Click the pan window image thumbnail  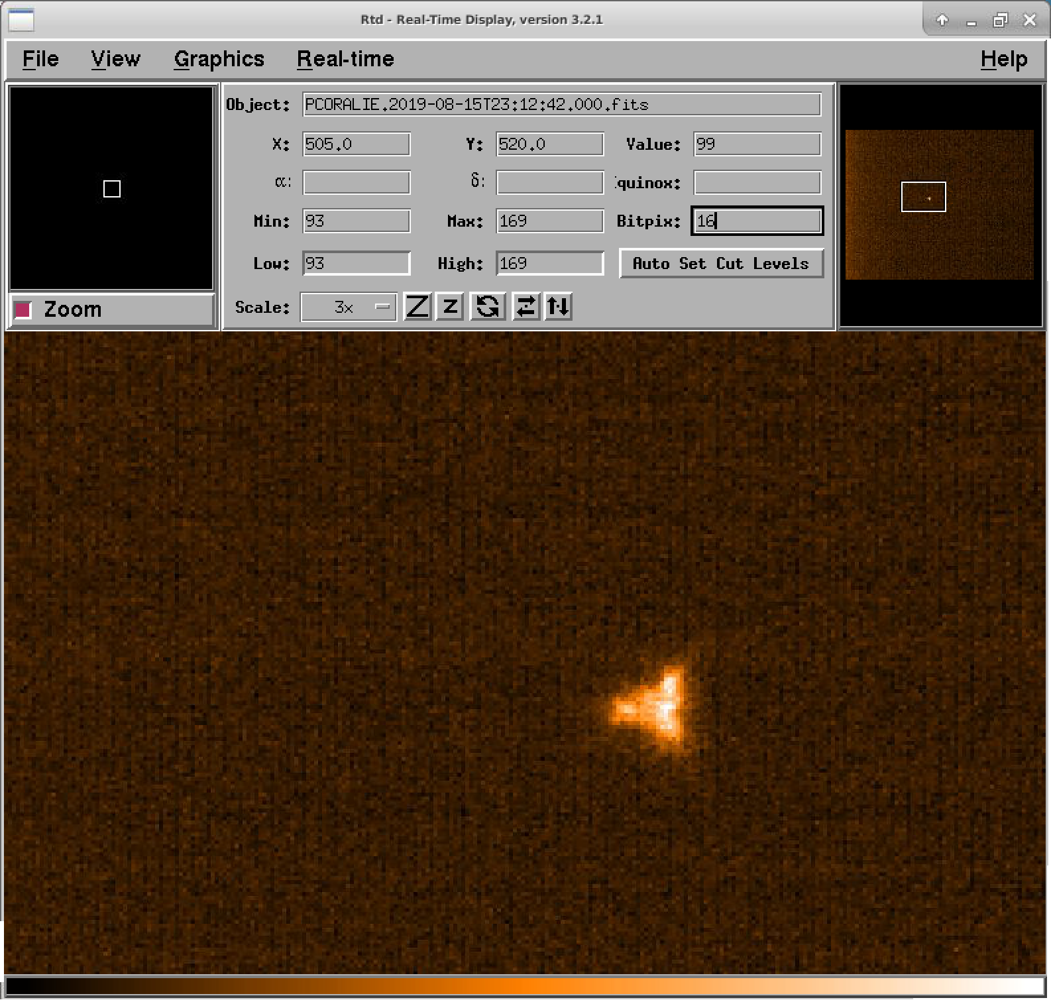coord(939,204)
